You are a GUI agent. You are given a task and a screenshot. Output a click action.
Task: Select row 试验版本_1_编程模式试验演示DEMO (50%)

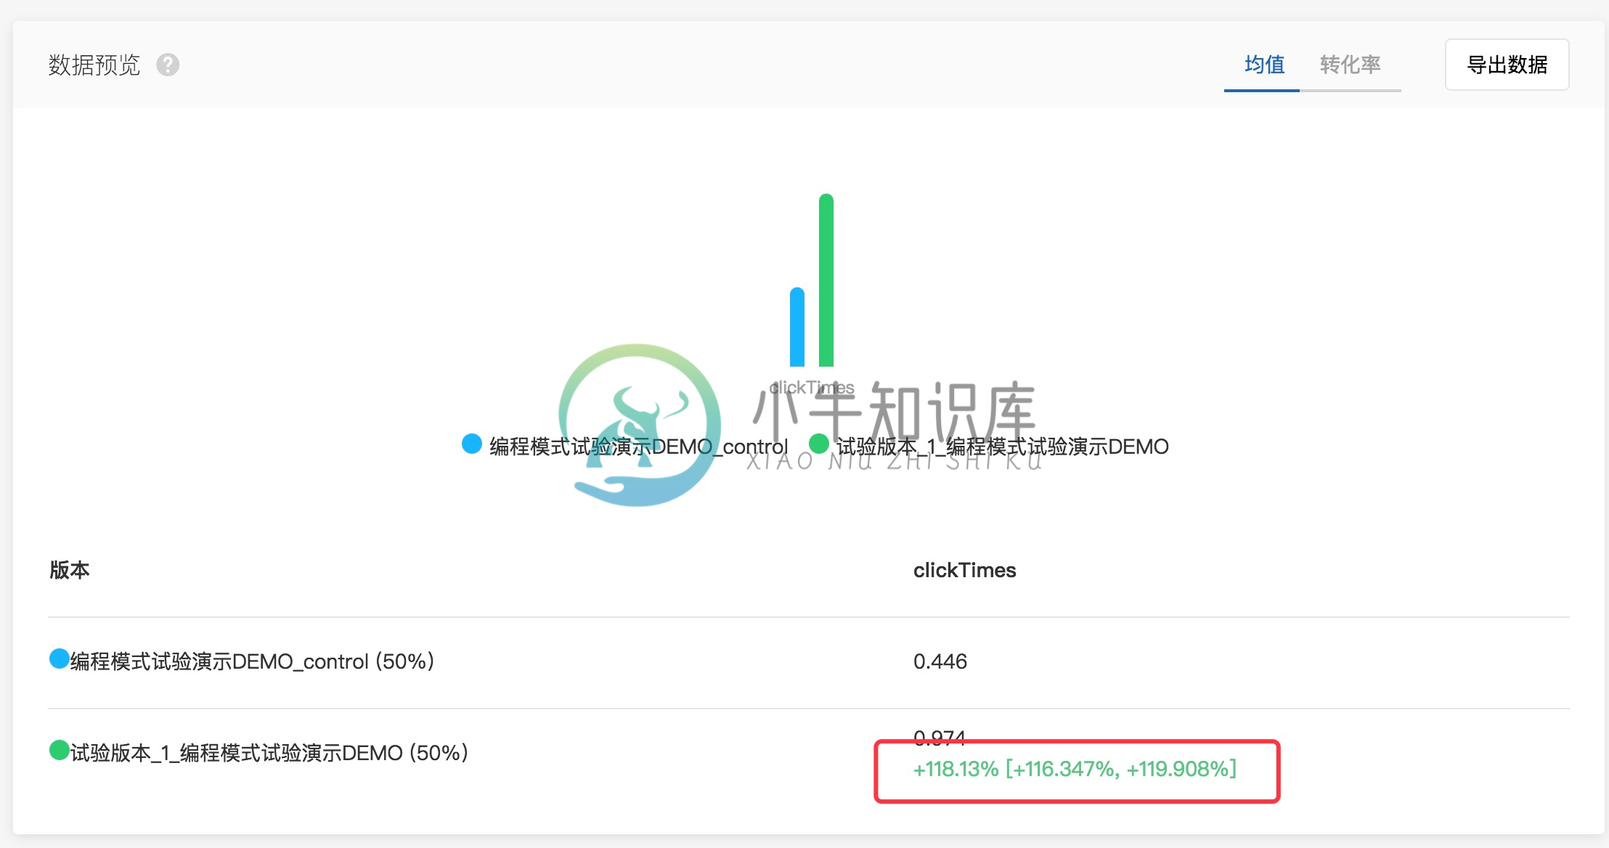808,753
